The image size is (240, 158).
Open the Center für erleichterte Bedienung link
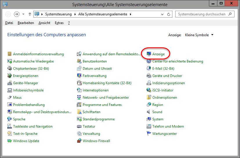[x=178, y=61]
